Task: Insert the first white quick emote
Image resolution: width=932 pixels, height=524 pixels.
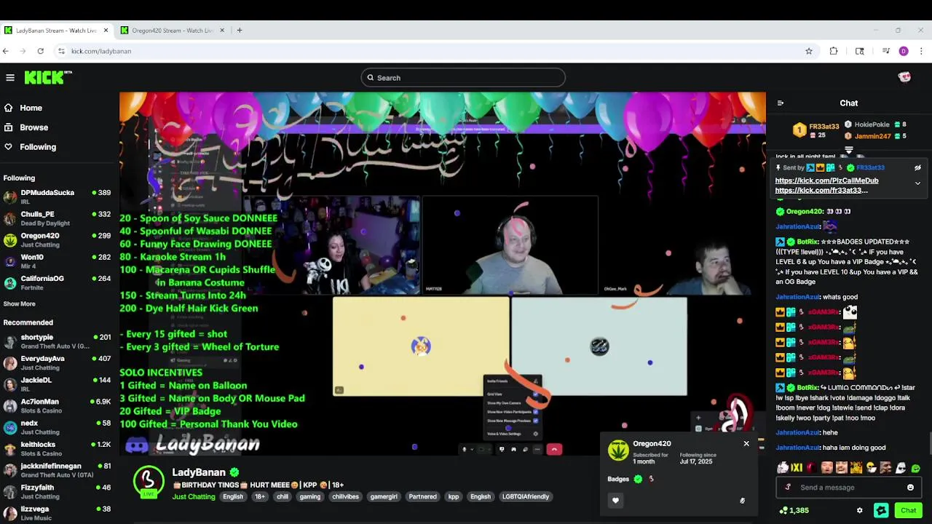Action: coord(783,468)
